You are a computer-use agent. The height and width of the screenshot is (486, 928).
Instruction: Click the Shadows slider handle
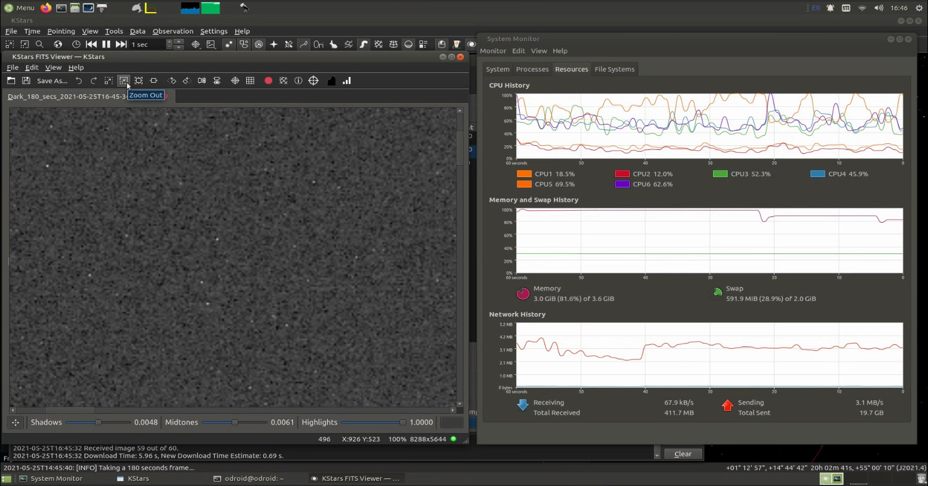pos(98,422)
